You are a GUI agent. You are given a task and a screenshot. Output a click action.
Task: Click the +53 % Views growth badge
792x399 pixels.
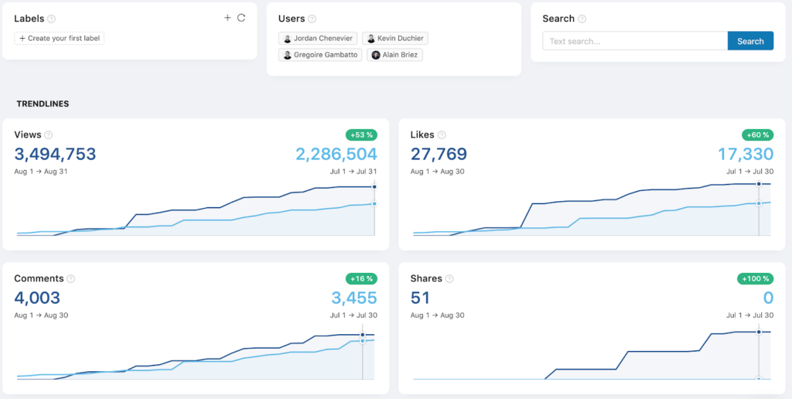pyautogui.click(x=361, y=135)
